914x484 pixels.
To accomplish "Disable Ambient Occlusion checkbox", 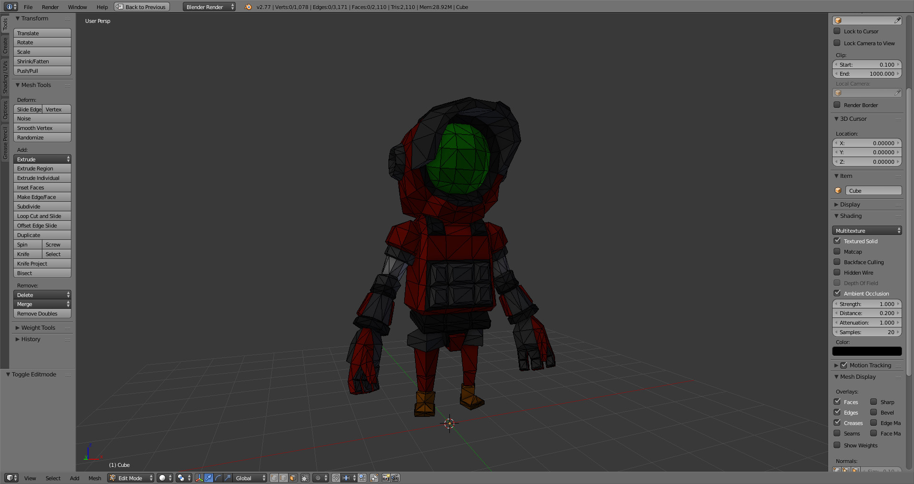I will click(837, 293).
